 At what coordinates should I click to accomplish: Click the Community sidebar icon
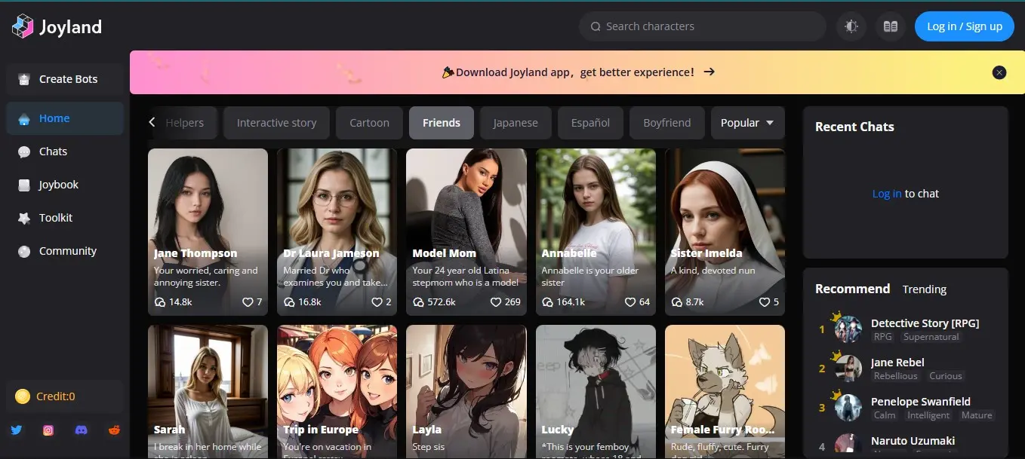click(24, 251)
